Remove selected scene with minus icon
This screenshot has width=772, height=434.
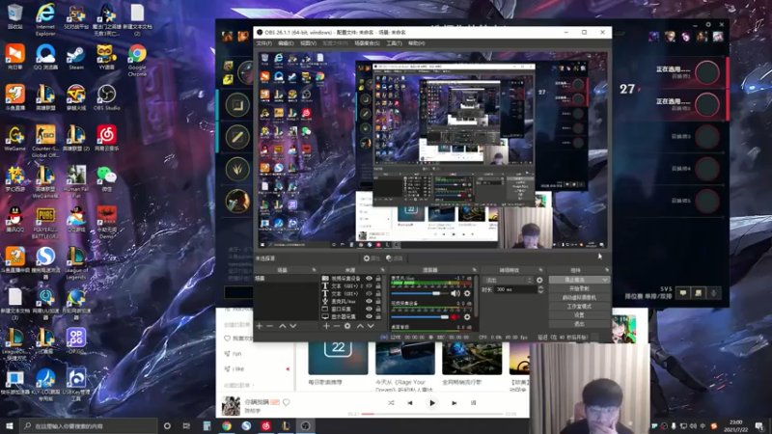tap(270, 326)
